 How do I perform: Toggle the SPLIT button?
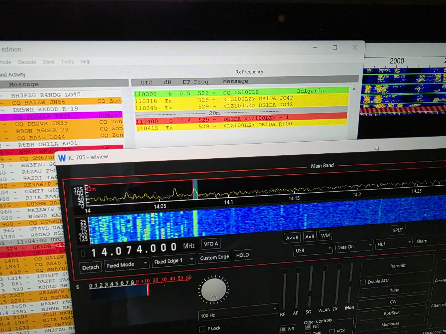click(398, 230)
